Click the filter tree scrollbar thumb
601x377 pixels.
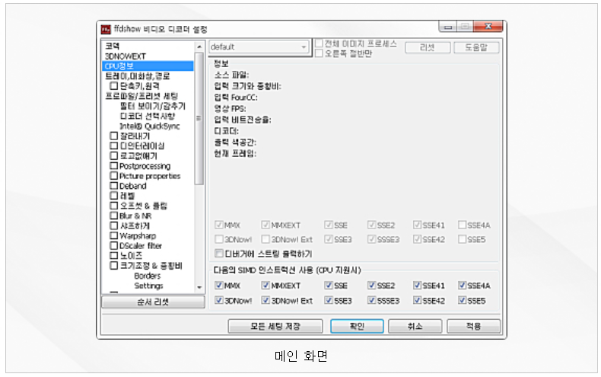(199, 118)
